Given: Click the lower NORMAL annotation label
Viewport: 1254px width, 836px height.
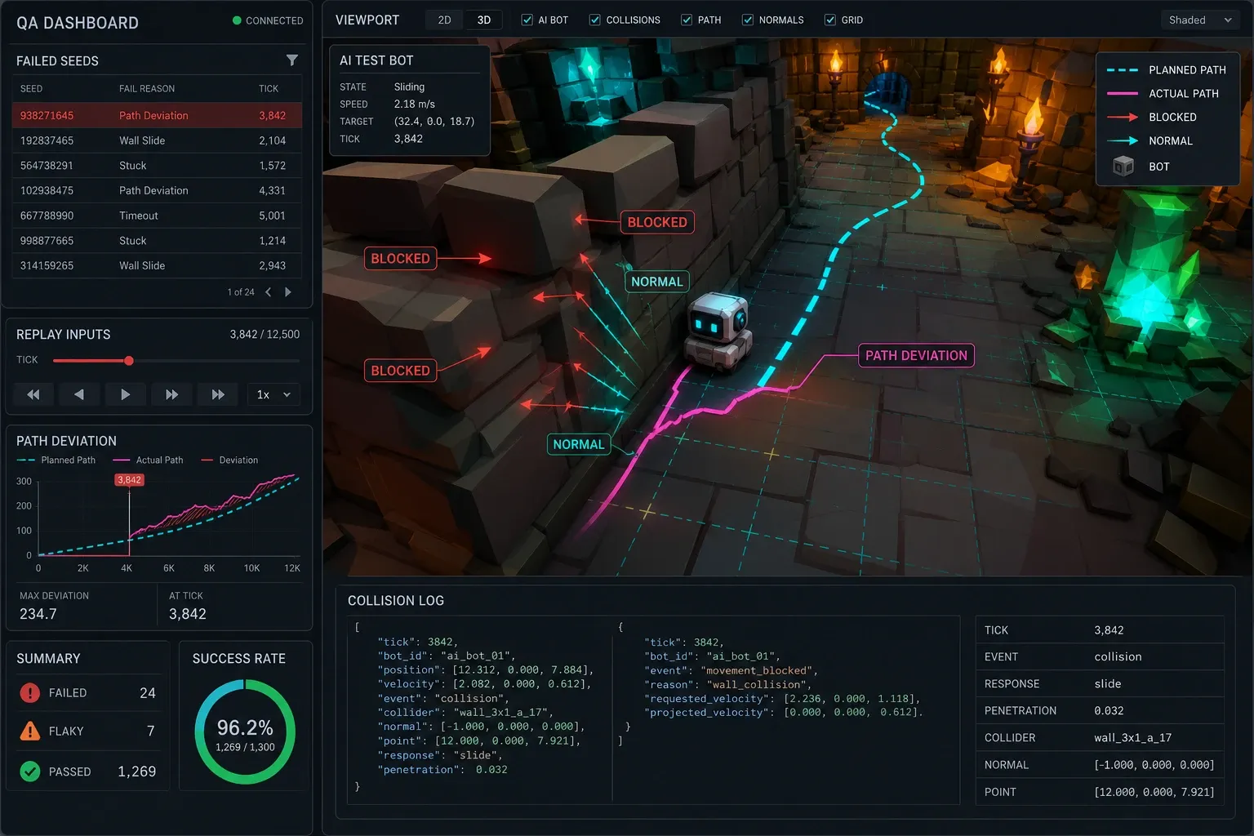Looking at the screenshot, I should click(579, 444).
